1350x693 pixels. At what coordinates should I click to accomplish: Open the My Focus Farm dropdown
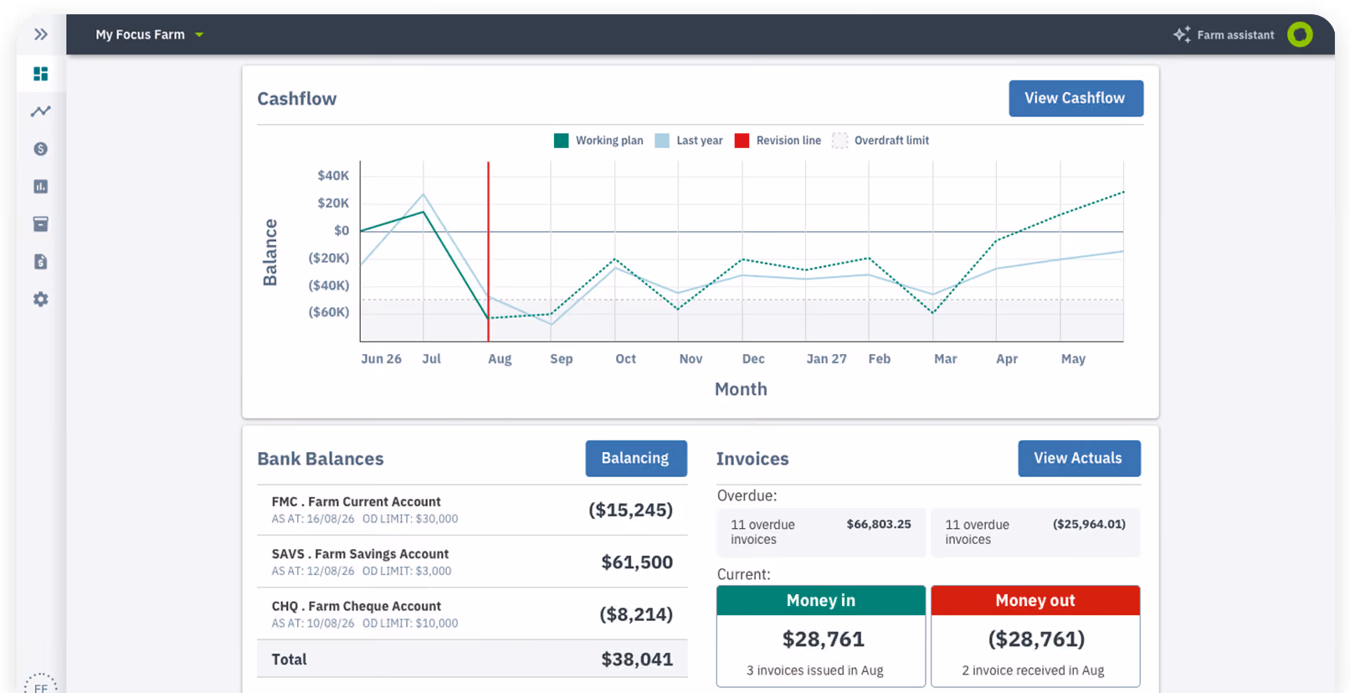click(149, 34)
